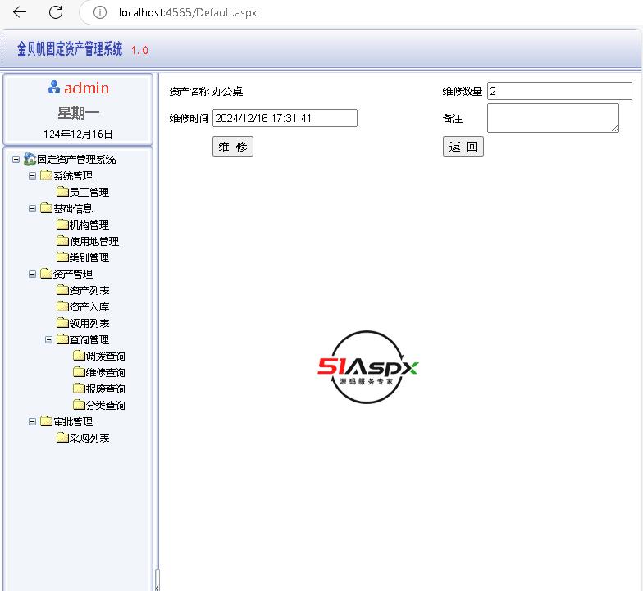Open 分类查询 in the tree
The height and width of the screenshot is (591, 643).
(105, 405)
